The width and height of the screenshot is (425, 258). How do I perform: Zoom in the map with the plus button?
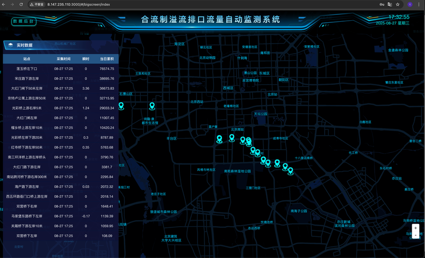[415, 227]
